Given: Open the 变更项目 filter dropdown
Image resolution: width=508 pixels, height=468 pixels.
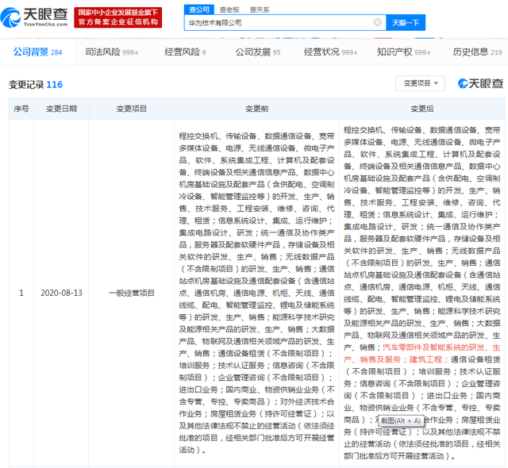Looking at the screenshot, I should point(420,83).
